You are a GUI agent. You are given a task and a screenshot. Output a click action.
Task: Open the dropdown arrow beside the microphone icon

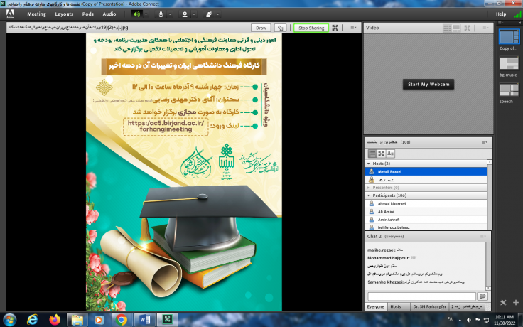coord(171,14)
